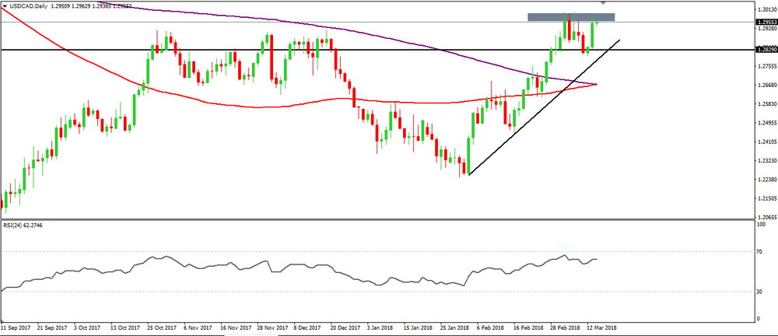Select the gray resistance zone rectangle
778x336 pixels.
pyautogui.click(x=571, y=17)
